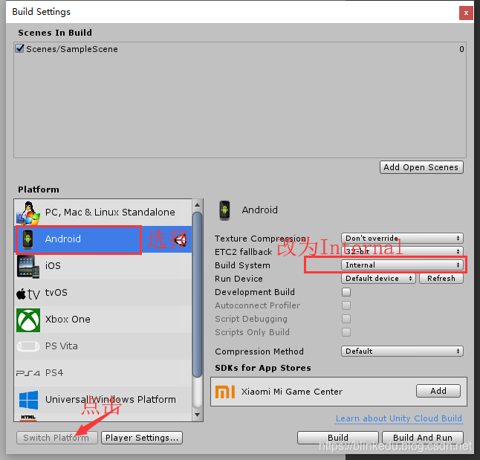The height and width of the screenshot is (460, 480).
Task: Click the platform list scrollbar thumb
Action: pyautogui.click(x=198, y=294)
